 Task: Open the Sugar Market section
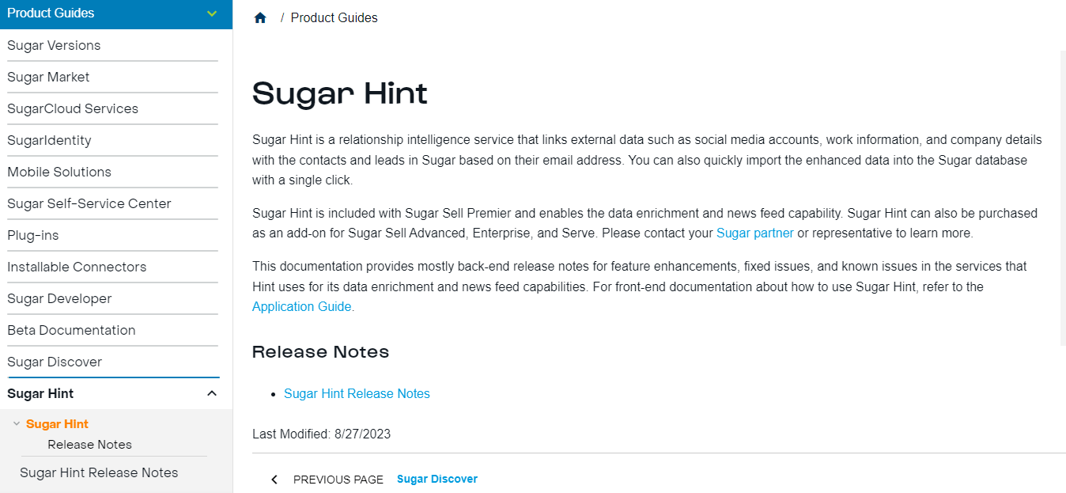[x=49, y=77]
